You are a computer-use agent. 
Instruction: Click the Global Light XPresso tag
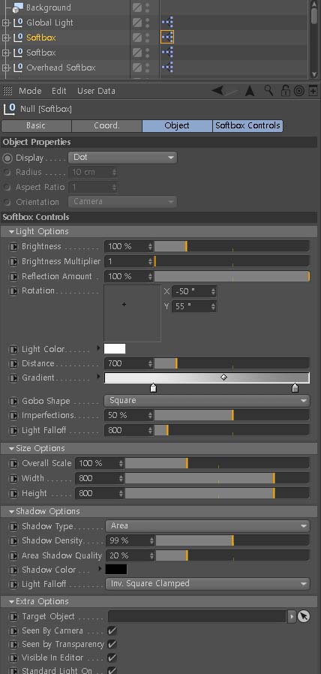(167, 23)
